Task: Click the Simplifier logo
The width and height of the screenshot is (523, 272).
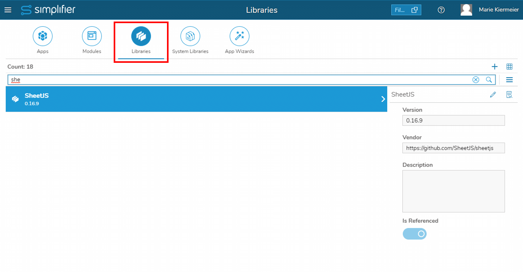Action: click(48, 10)
